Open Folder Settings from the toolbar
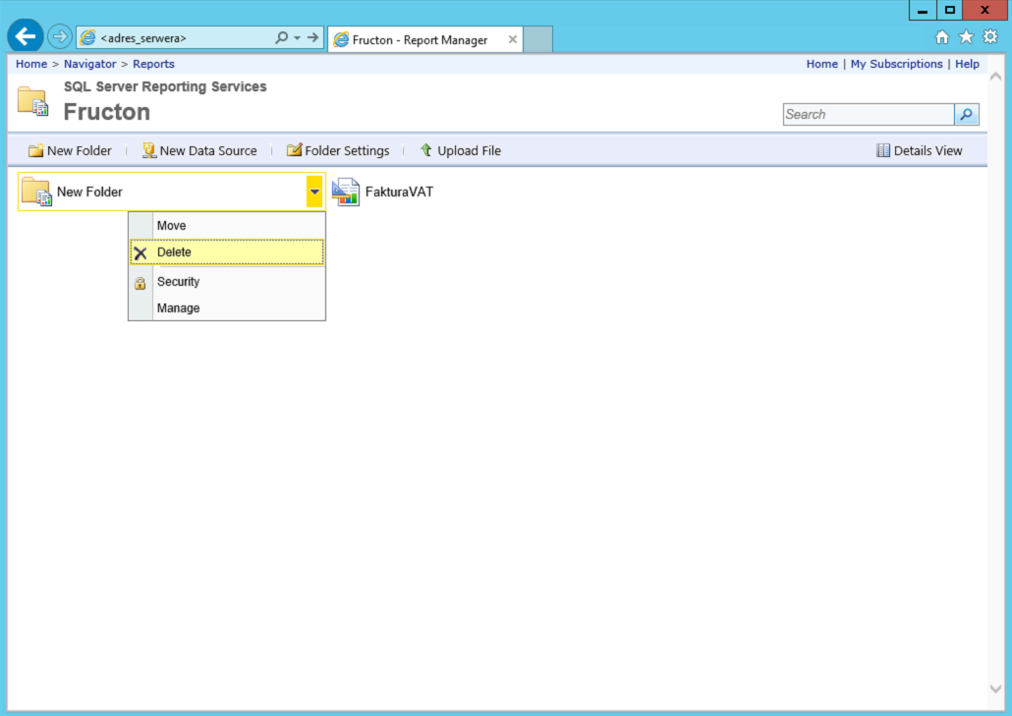The width and height of the screenshot is (1012, 716). 338,150
